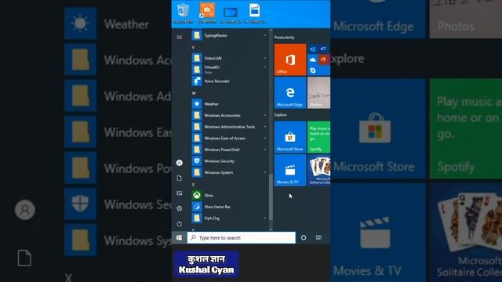The height and width of the screenshot is (282, 502).
Task: Open the Windows System folder
Action: point(229,172)
